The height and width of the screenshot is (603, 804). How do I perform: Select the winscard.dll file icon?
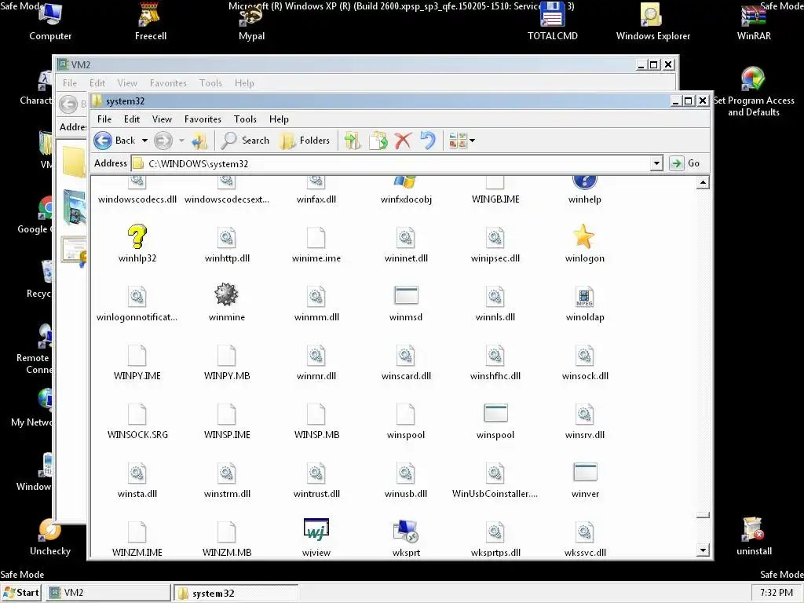406,355
